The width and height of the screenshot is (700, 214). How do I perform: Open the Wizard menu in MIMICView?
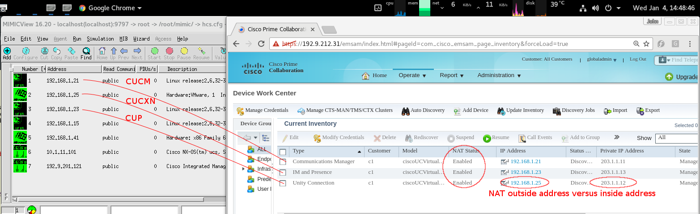(x=141, y=39)
